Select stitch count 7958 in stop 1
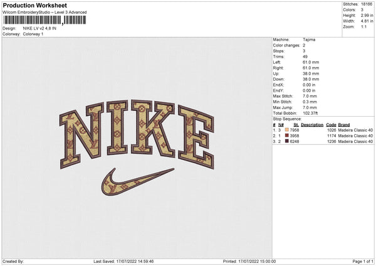The image size is (376, 266). pos(295,130)
